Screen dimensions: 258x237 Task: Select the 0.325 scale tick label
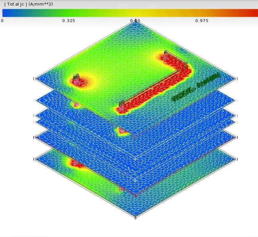[69, 21]
